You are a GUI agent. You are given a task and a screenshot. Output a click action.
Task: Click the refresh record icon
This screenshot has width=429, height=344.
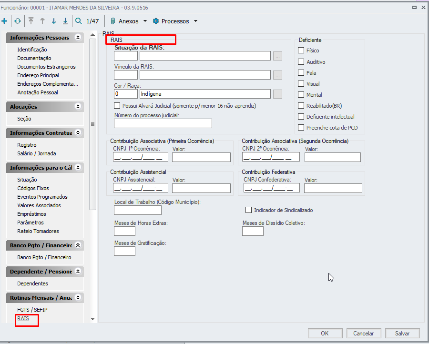18,21
